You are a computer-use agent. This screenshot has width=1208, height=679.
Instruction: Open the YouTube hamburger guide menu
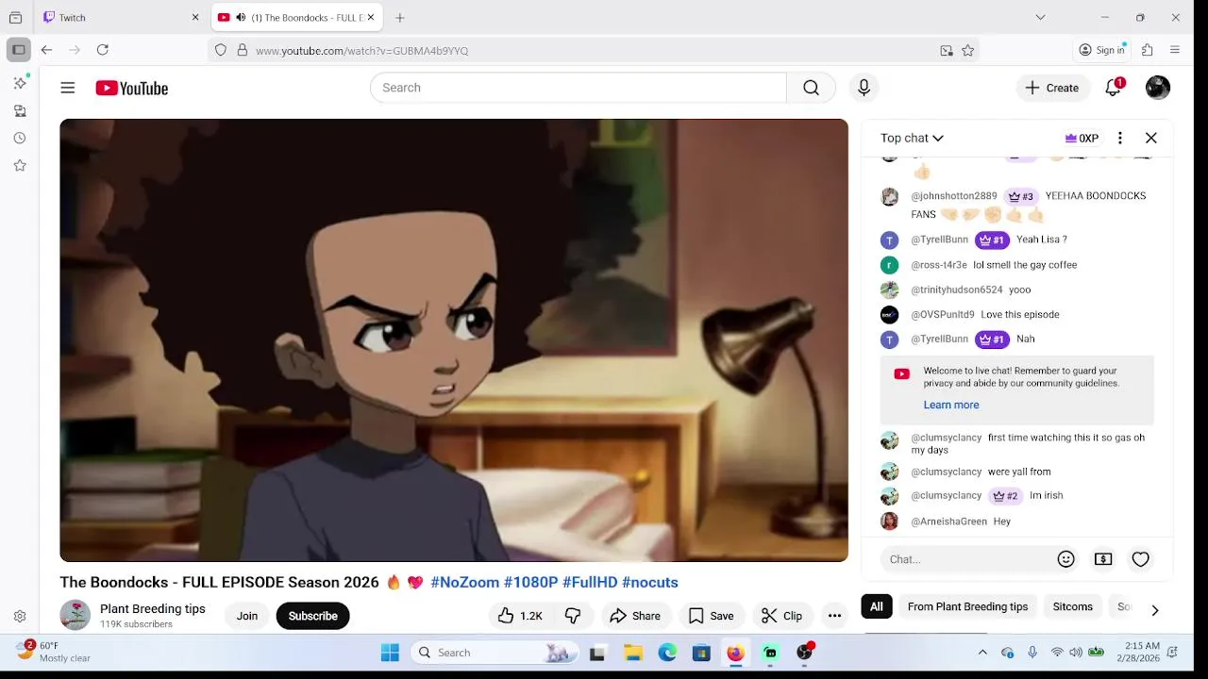click(x=68, y=88)
